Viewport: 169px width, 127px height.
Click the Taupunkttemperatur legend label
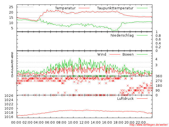coord(115,8)
